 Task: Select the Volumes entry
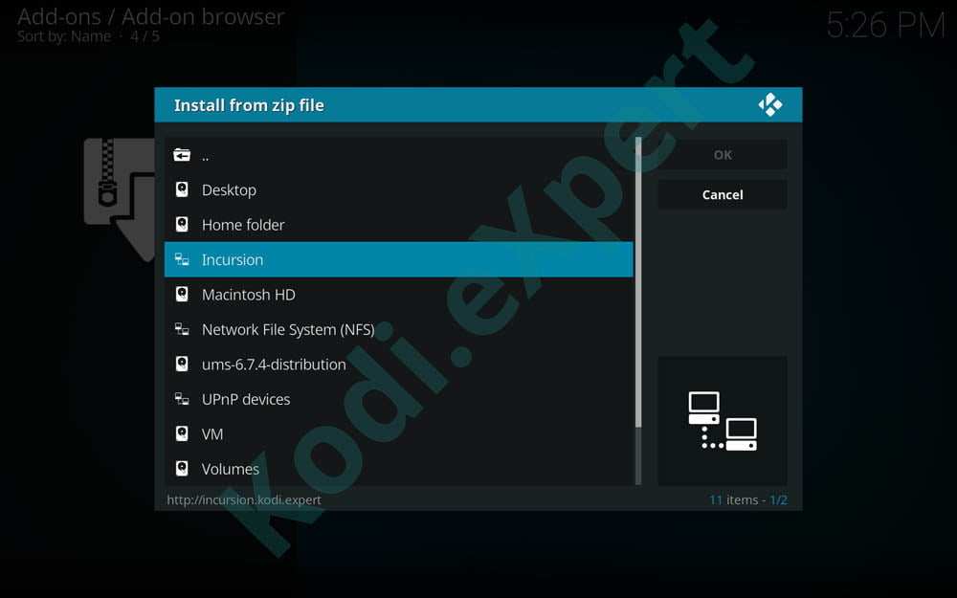coord(398,469)
